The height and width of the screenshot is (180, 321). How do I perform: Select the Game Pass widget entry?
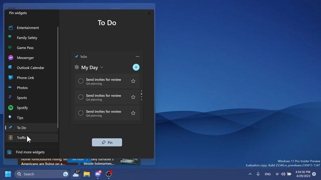pyautogui.click(x=31, y=48)
